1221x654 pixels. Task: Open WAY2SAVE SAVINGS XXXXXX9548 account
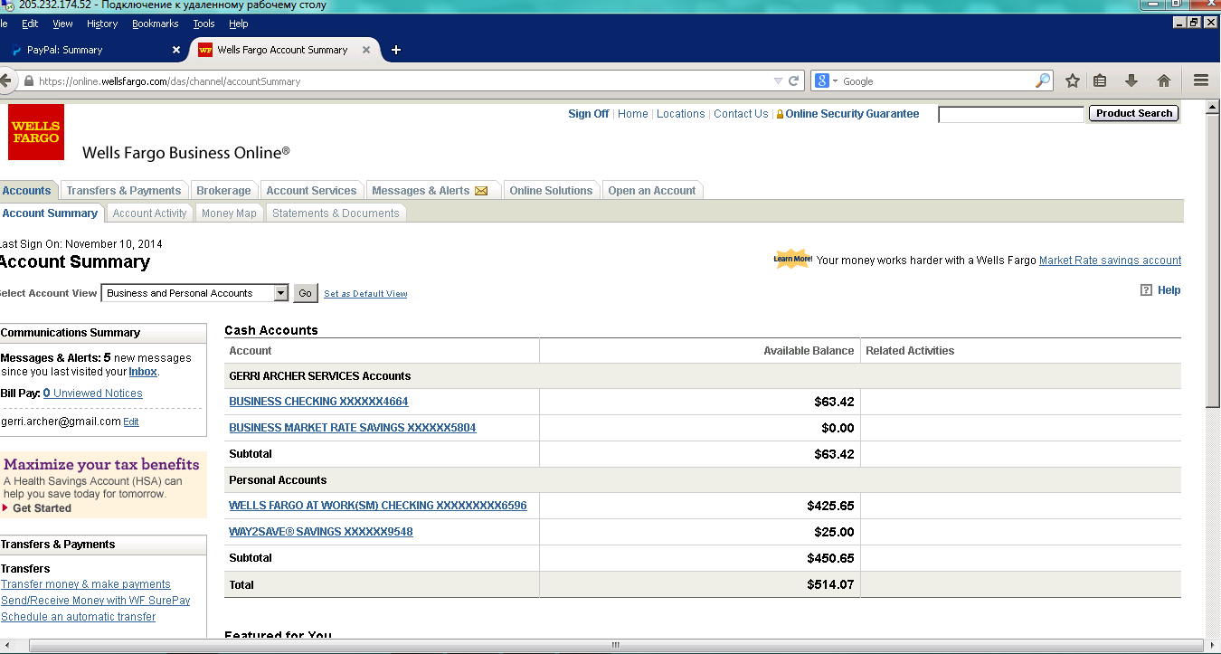[x=320, y=532]
